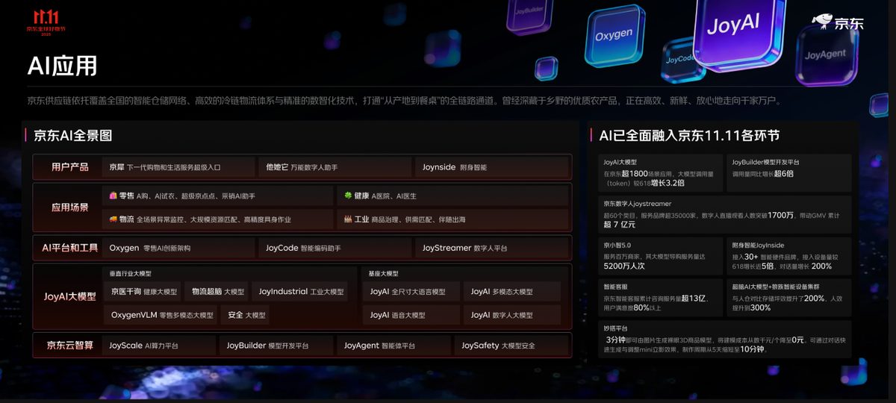Viewport: 896px width, 403px height.
Task: Click the JoyAI大模型 stats card title
Action: pyautogui.click(x=621, y=162)
